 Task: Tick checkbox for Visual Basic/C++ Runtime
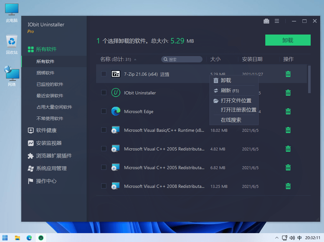pos(104,130)
